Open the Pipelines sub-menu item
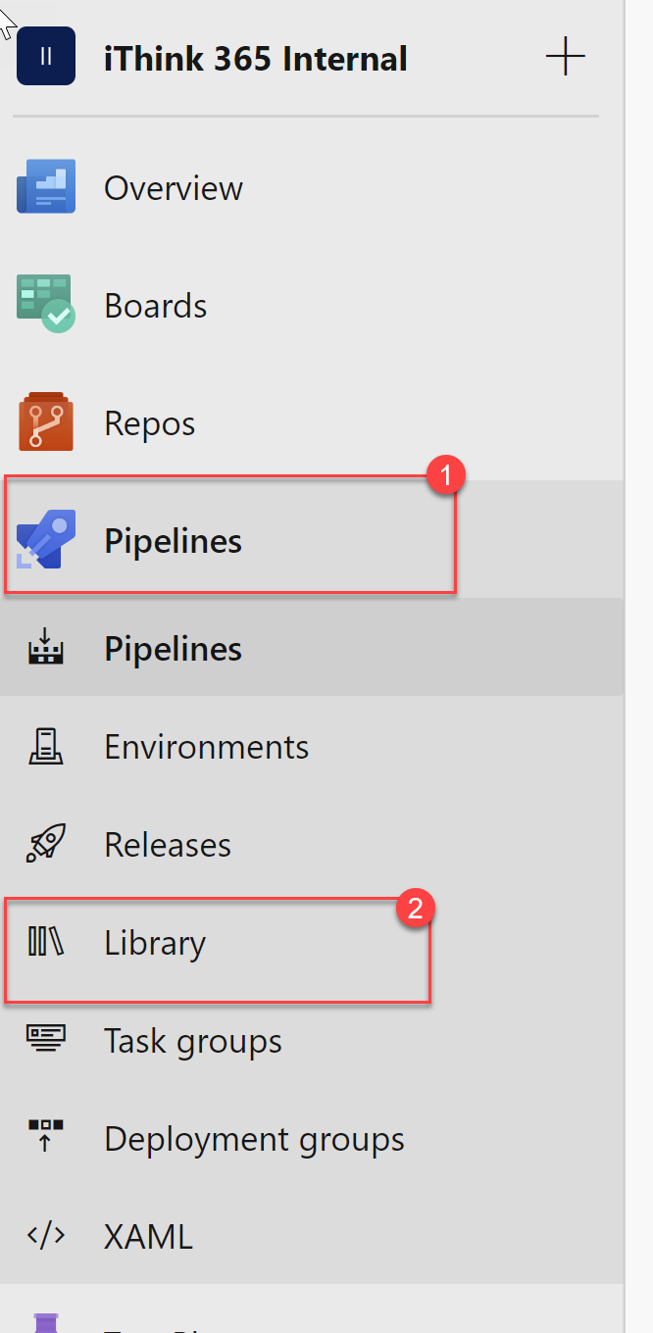Screen dimensions: 653x1333 click(173, 649)
